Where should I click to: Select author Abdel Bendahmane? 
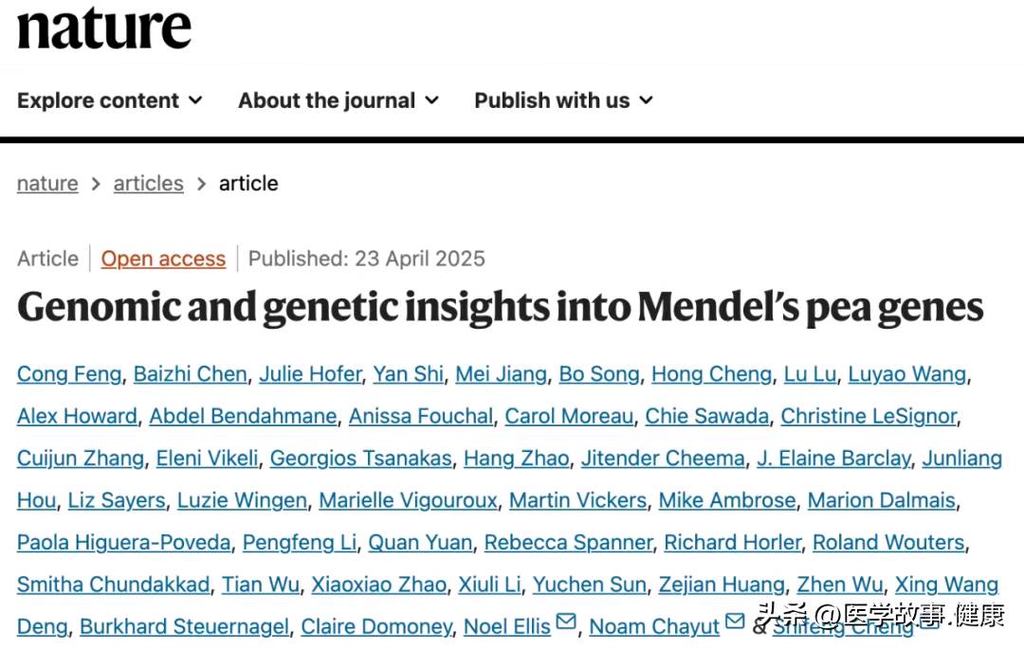click(243, 416)
